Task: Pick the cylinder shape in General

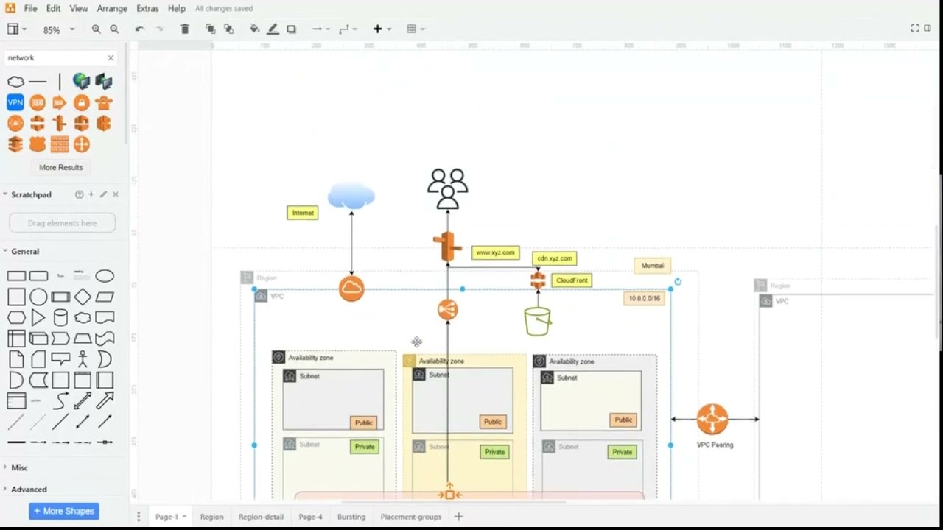Action: pyautogui.click(x=60, y=318)
